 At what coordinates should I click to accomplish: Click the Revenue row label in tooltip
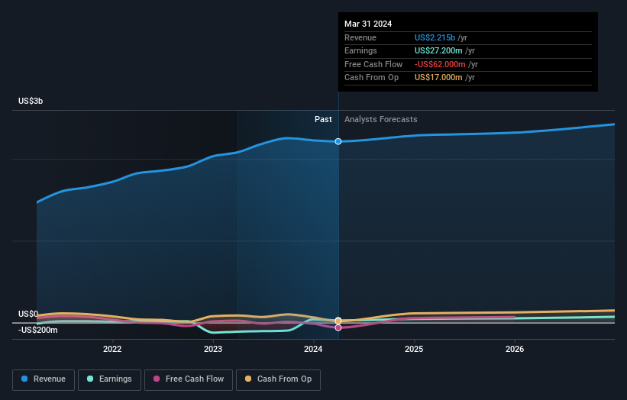click(360, 37)
